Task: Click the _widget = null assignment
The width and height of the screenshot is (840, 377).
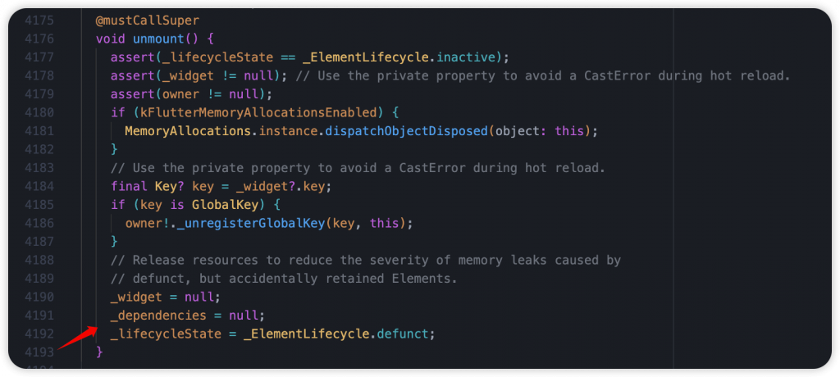Action: [x=166, y=297]
